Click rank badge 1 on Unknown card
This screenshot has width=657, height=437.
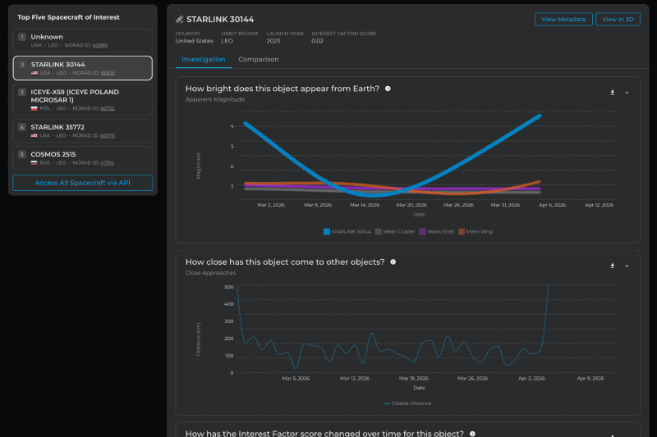[22, 37]
